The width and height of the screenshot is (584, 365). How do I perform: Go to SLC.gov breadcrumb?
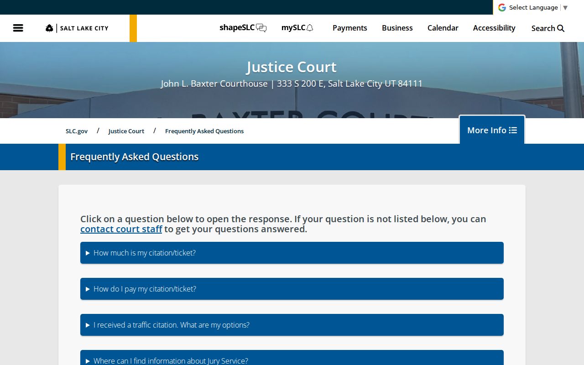[x=77, y=131]
